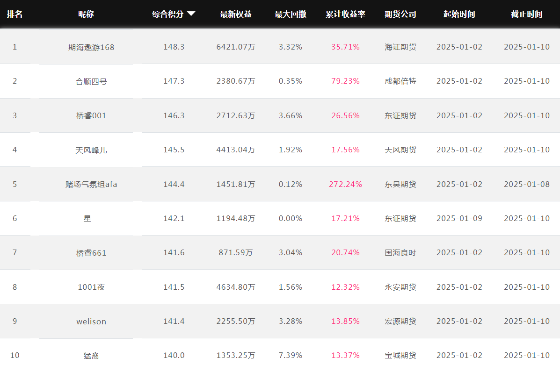
Task: Click the return rate 17.21%
Action: 345,219
